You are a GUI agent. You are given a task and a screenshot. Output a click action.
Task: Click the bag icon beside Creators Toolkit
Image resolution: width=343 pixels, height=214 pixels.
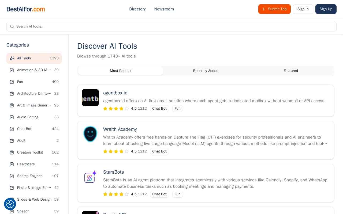(12, 152)
